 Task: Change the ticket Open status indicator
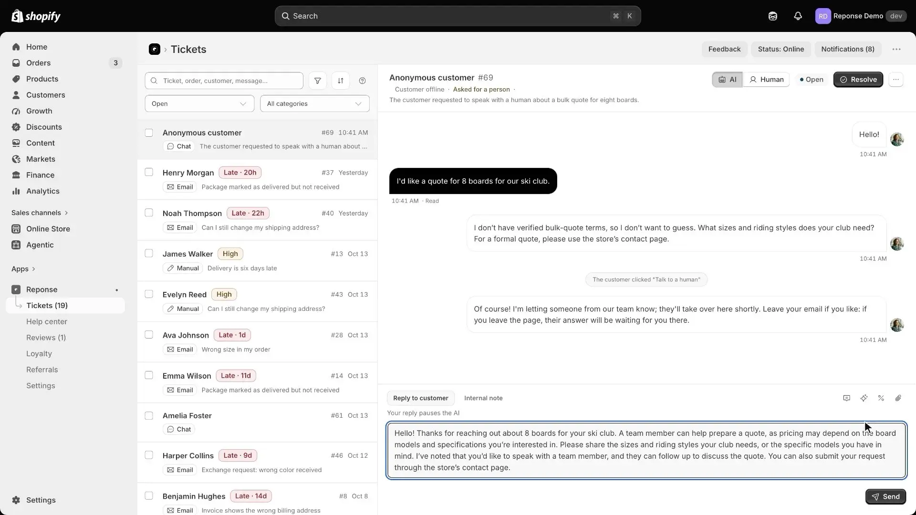click(812, 80)
